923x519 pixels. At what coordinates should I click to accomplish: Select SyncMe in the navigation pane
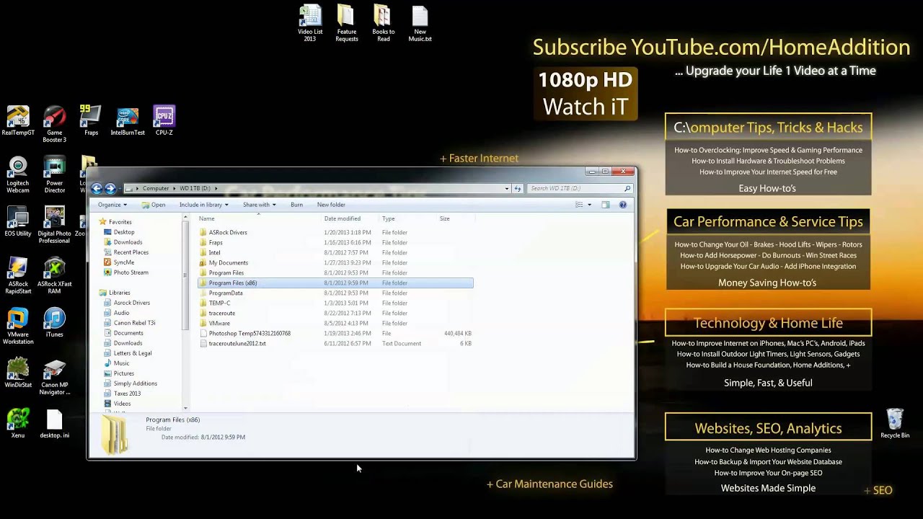click(x=123, y=262)
